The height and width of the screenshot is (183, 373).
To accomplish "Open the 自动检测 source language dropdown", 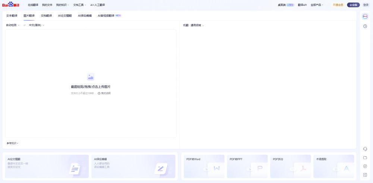I will [13, 25].
